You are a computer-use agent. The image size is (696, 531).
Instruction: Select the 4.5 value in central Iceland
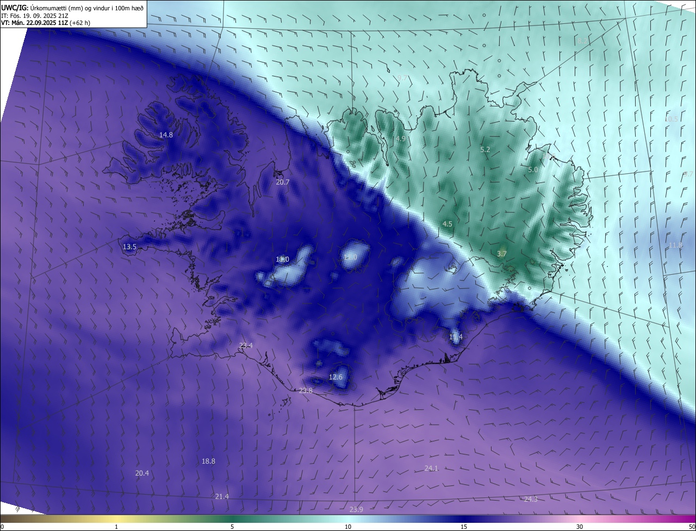[448, 224]
